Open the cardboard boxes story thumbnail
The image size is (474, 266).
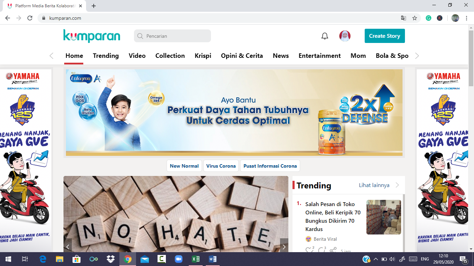(384, 217)
